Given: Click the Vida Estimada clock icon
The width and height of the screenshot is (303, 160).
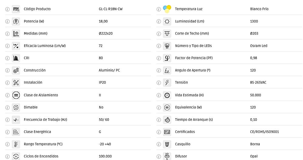Looking at the screenshot, I should [x=167, y=95].
